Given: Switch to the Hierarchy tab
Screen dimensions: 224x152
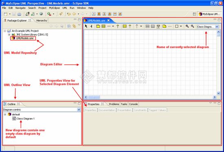Looking at the screenshot, I should point(42,21).
